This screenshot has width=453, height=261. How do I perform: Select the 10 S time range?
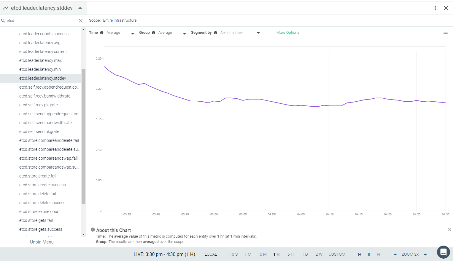tap(234, 254)
